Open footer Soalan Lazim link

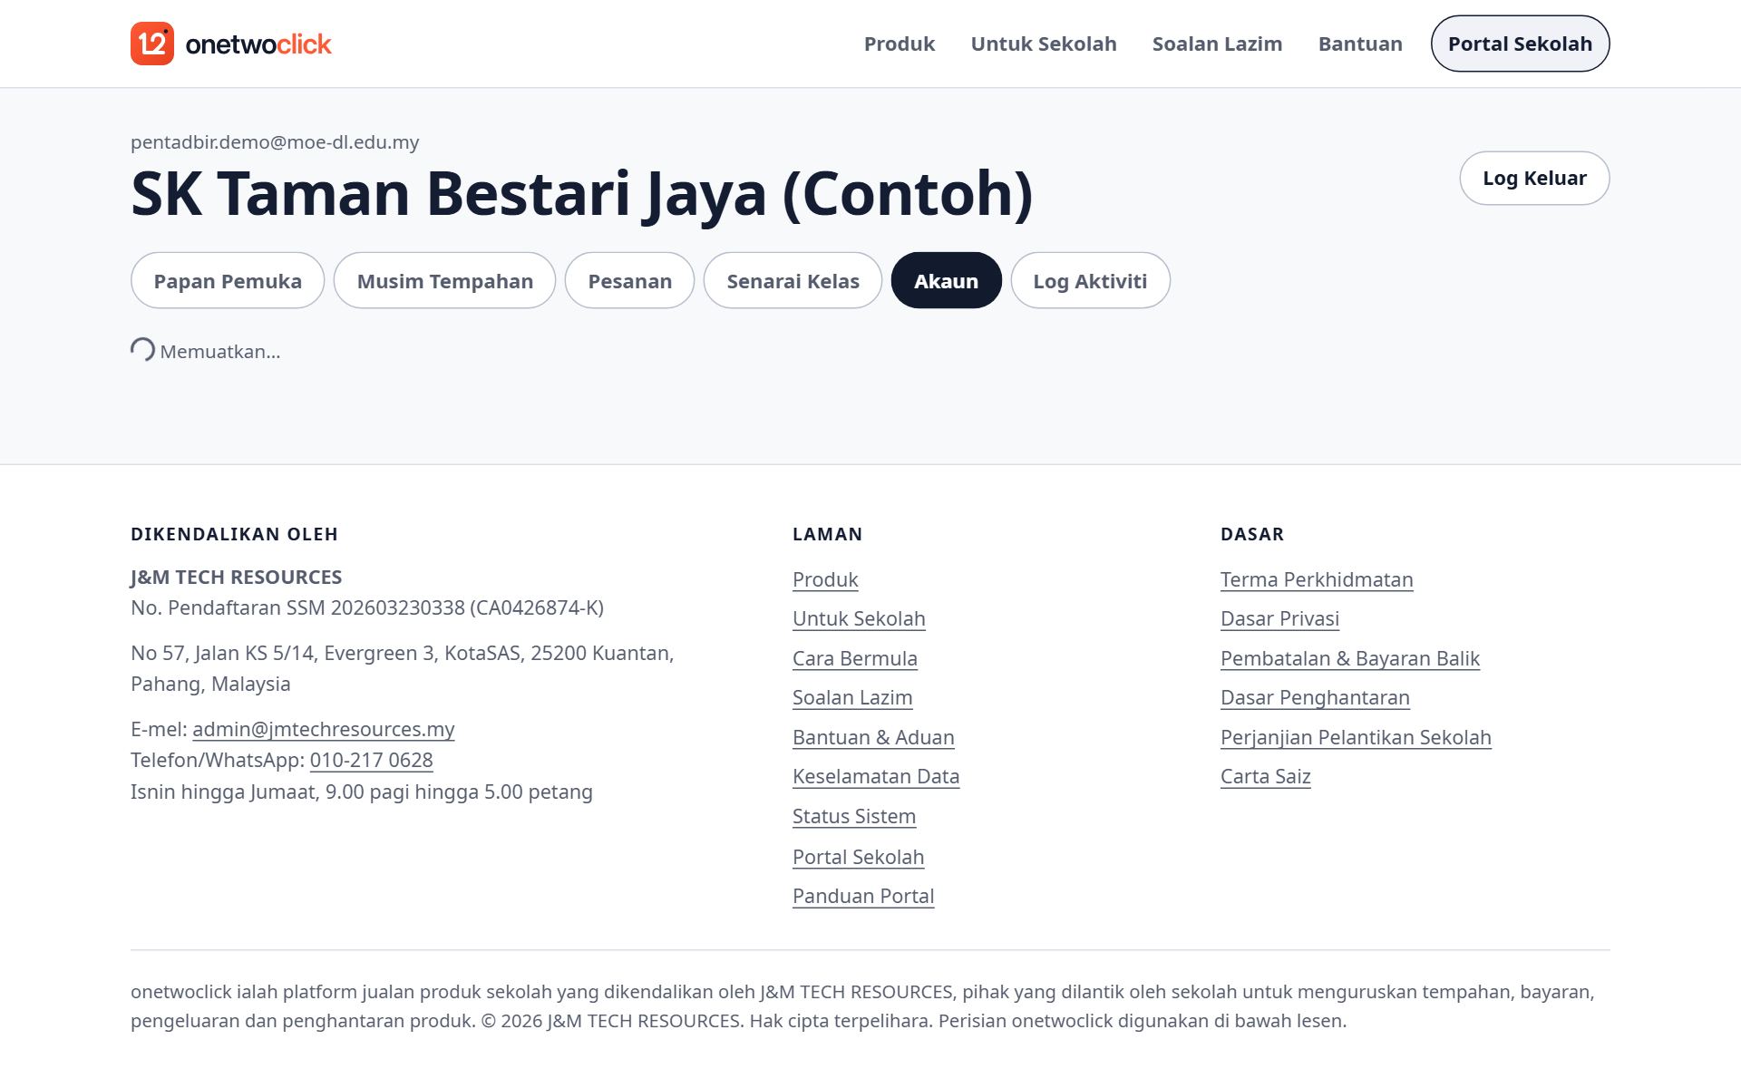[x=852, y=697]
